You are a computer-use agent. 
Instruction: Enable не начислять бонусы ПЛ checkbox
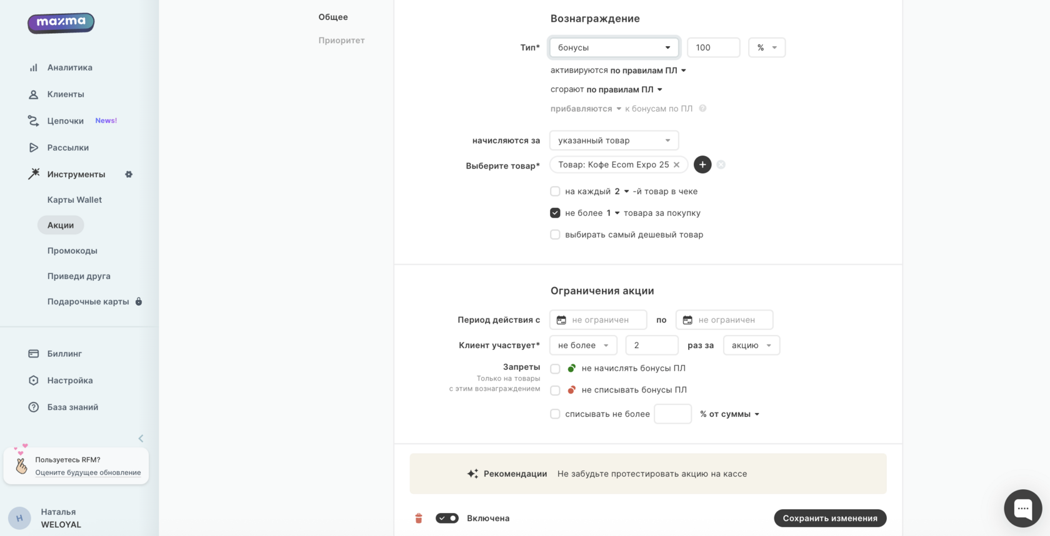[x=555, y=369]
